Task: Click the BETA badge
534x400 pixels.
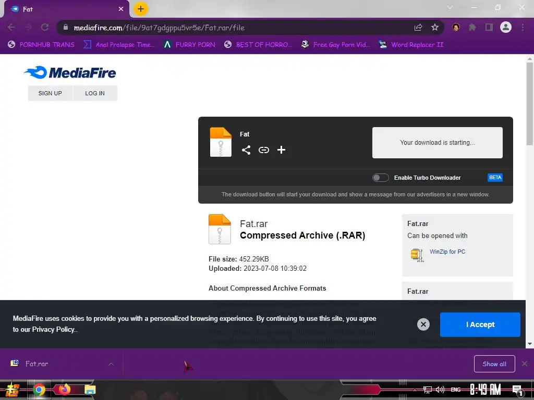Action: point(495,178)
